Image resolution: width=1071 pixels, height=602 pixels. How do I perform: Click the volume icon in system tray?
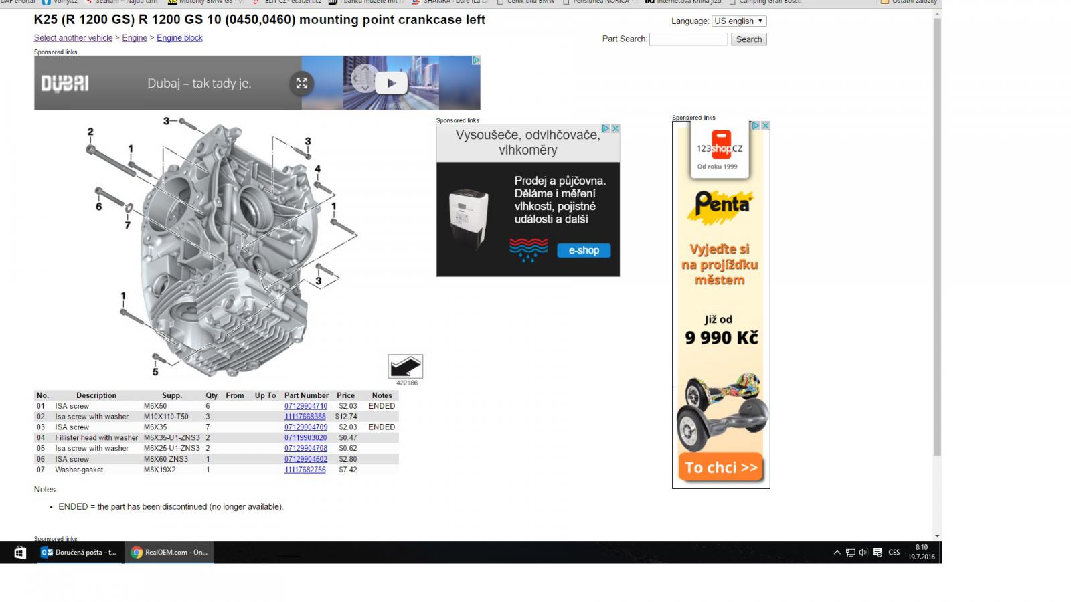point(863,553)
